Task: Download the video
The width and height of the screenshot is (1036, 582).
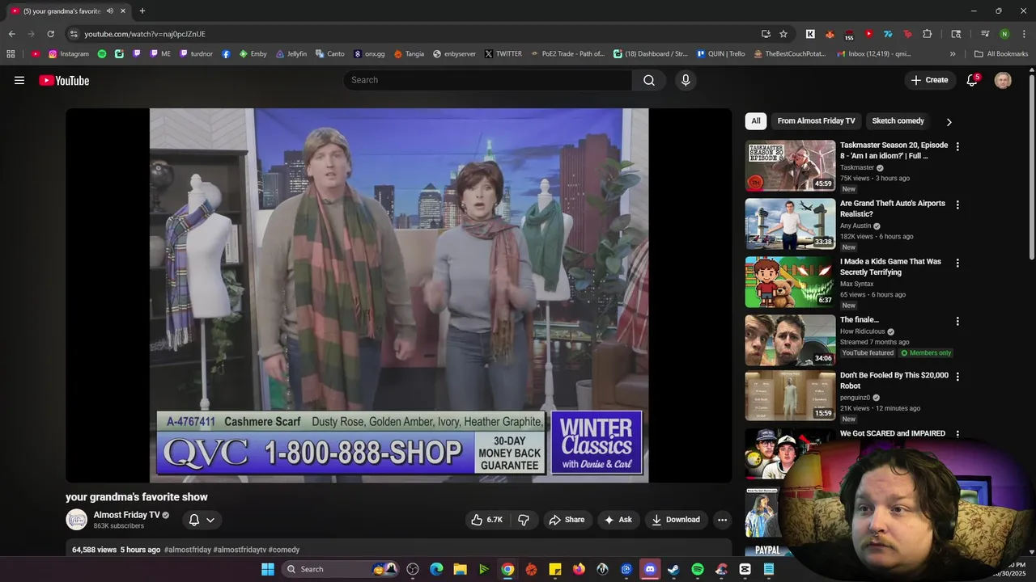Action: tap(676, 520)
